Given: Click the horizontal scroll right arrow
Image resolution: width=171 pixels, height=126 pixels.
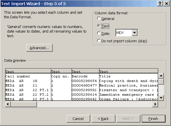Looking at the screenshot, I should point(155,104).
